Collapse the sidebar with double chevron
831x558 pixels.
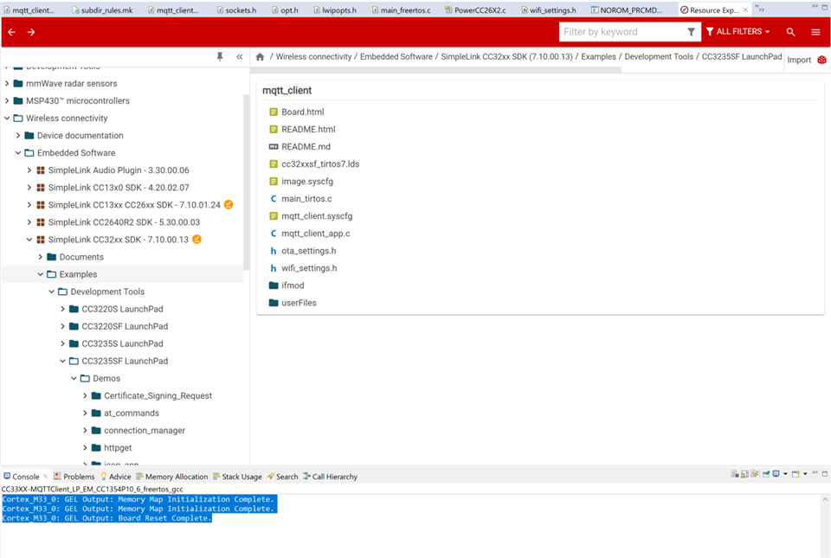[240, 56]
